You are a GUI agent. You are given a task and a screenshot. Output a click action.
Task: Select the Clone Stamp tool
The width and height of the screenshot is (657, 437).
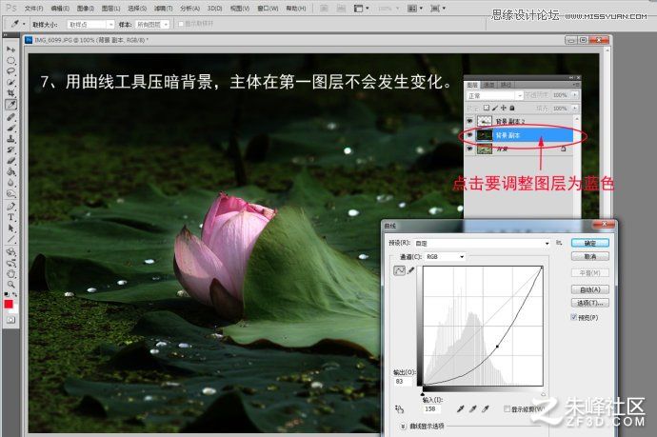10,139
